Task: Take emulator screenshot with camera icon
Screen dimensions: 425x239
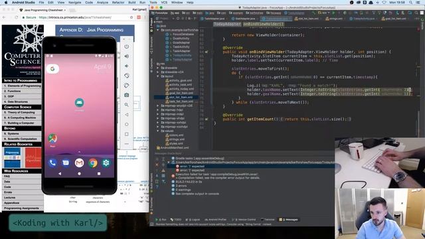Action: pos(127,95)
